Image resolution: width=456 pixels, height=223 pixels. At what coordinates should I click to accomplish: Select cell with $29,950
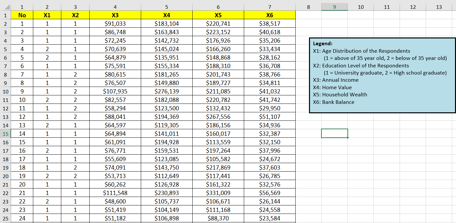click(270, 108)
